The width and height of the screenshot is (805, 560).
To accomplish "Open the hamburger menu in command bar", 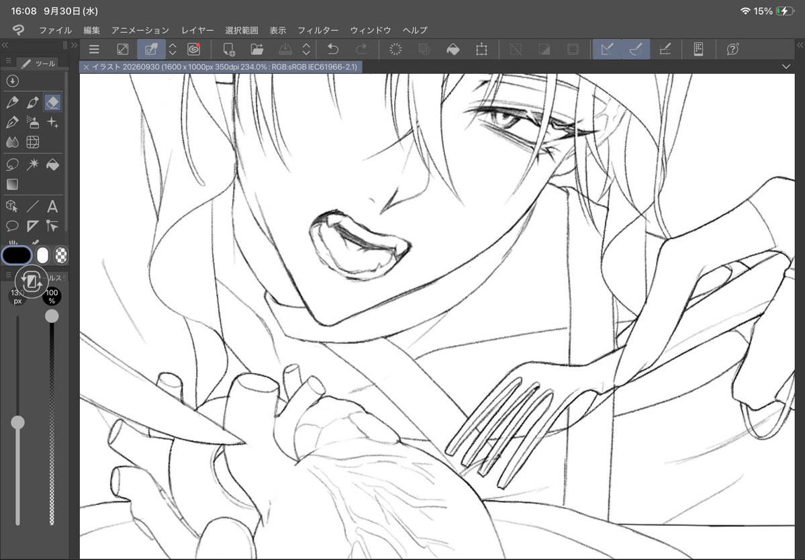I will [94, 49].
